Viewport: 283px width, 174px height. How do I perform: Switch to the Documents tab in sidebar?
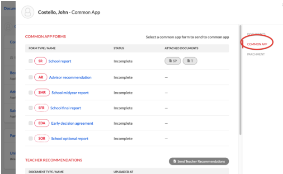coord(256,34)
